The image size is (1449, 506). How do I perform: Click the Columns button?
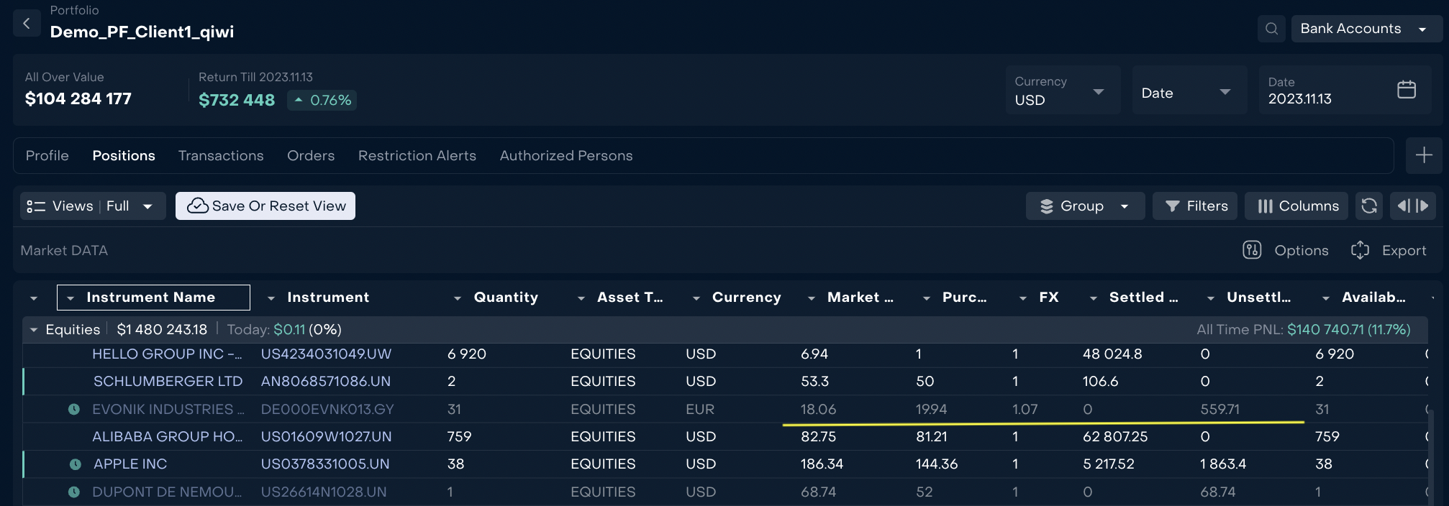[1296, 206]
